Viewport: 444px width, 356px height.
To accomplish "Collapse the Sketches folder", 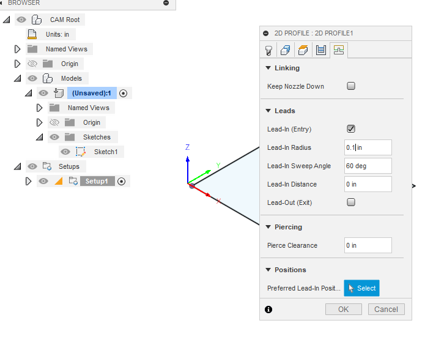I will (40, 138).
